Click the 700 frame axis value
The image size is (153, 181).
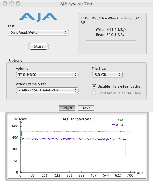[x=130, y=175]
